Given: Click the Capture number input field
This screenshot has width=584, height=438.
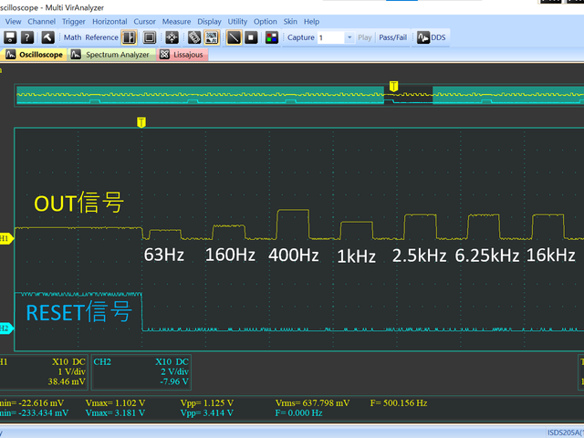Looking at the screenshot, I should (329, 37).
